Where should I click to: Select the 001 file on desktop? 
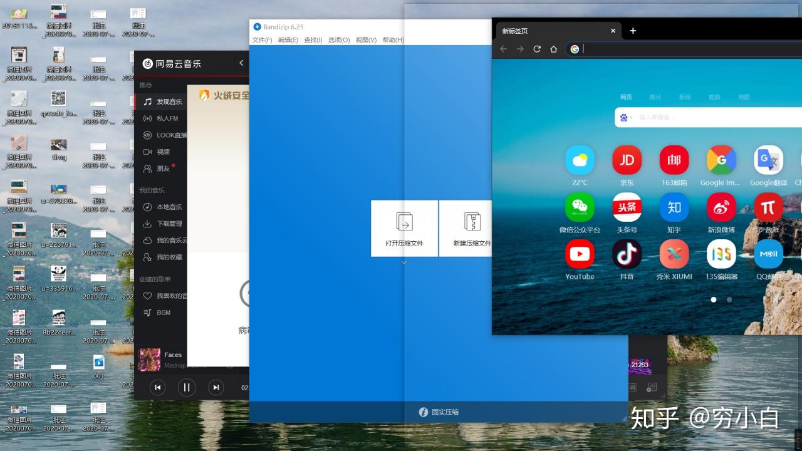[98, 366]
